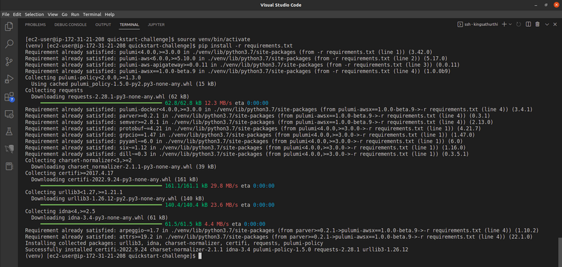This screenshot has height=267, width=562.
Task: Open the Testing flask icon view
Action: point(9,132)
